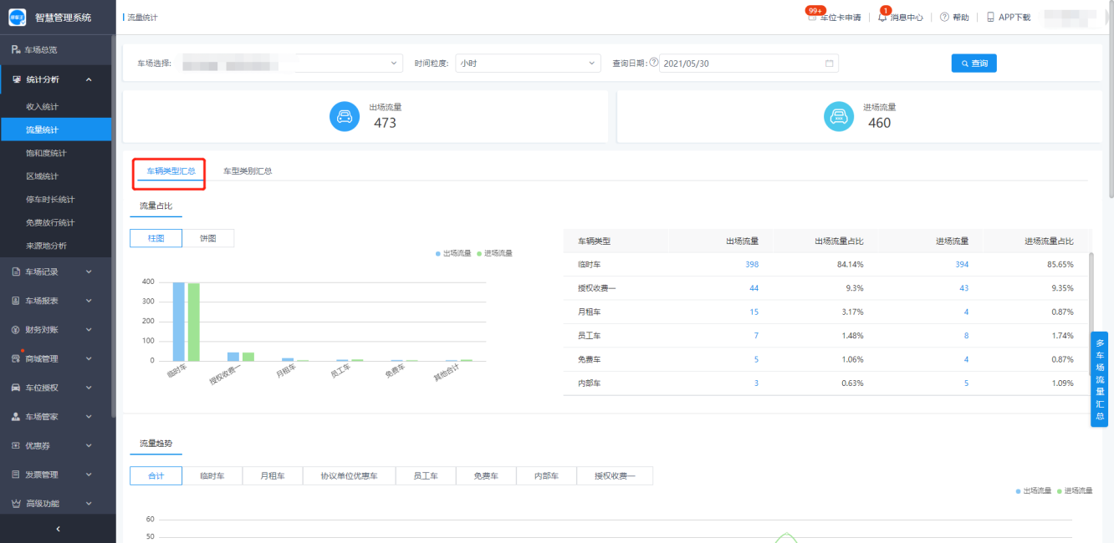Screen dimensions: 1114x543
Task: Switch to 车型类别汇总 tab
Action: click(247, 171)
